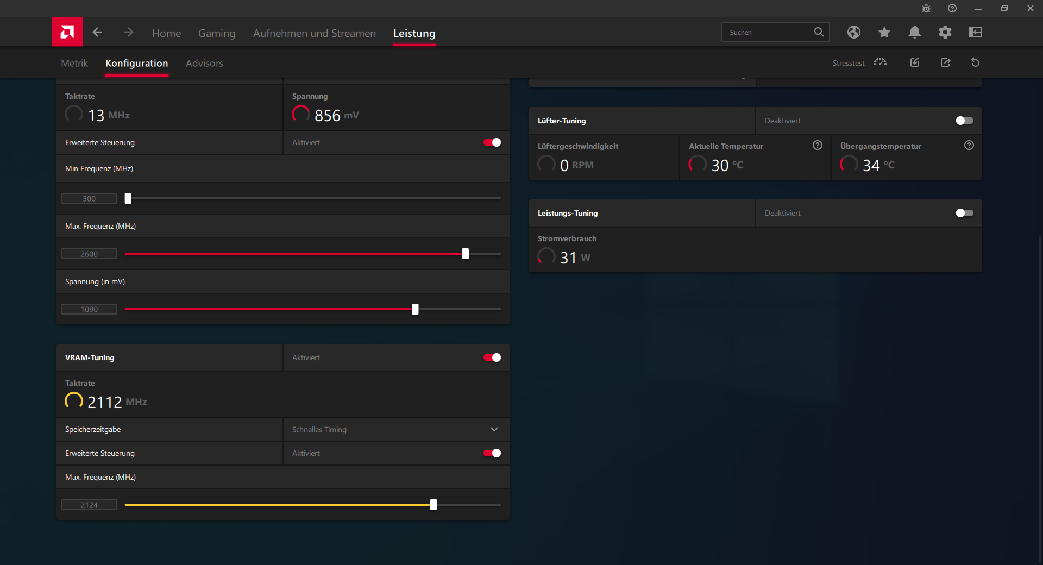Click the magnifier icon in the search box
Viewport: 1043px width, 565px height.
coord(819,32)
